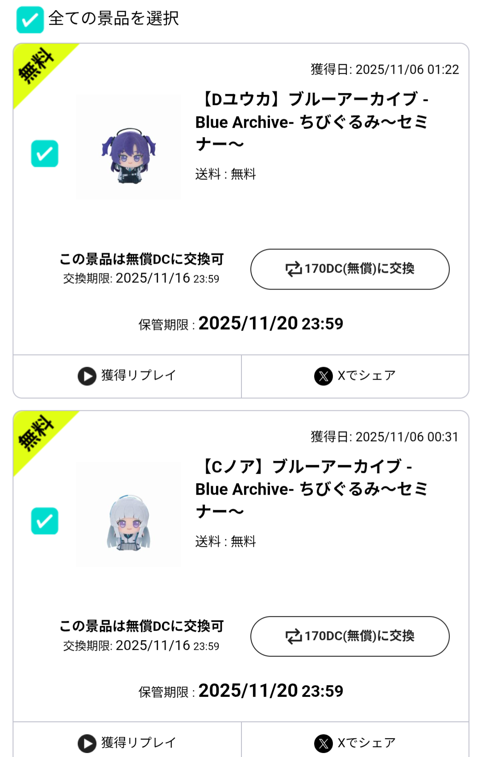The image size is (482, 757).
Task: Click exchange arrows icon on Yuuka card
Action: 294,269
